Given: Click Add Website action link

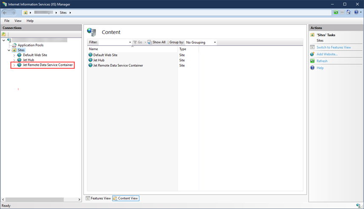Looking at the screenshot, I should click(327, 54).
